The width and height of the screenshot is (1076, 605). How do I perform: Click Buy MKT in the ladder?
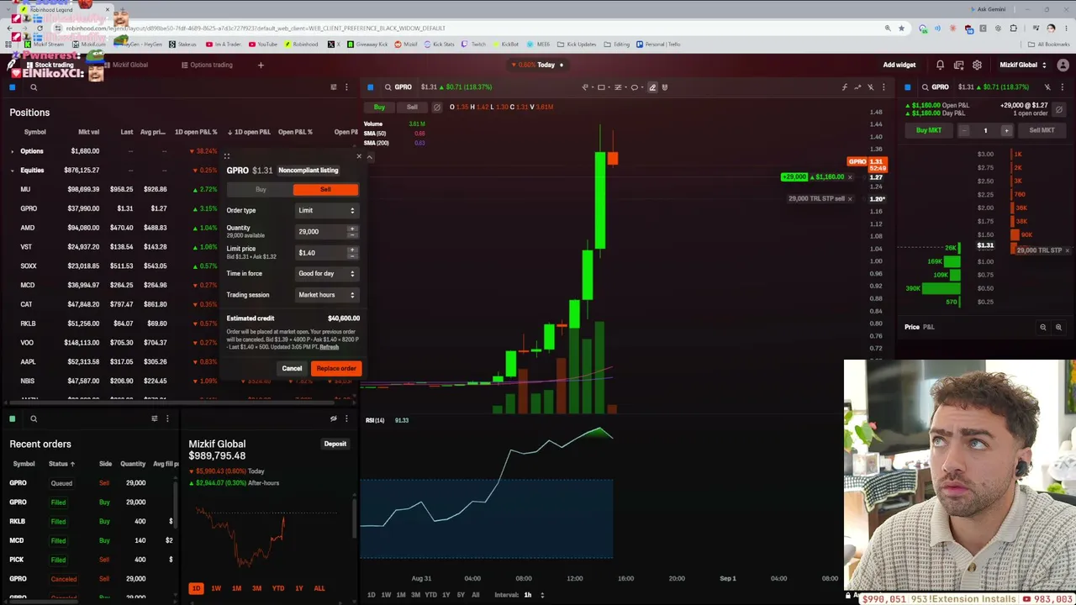(x=929, y=130)
